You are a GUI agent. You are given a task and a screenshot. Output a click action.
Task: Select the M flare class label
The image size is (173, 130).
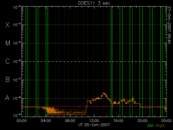pos(8,43)
